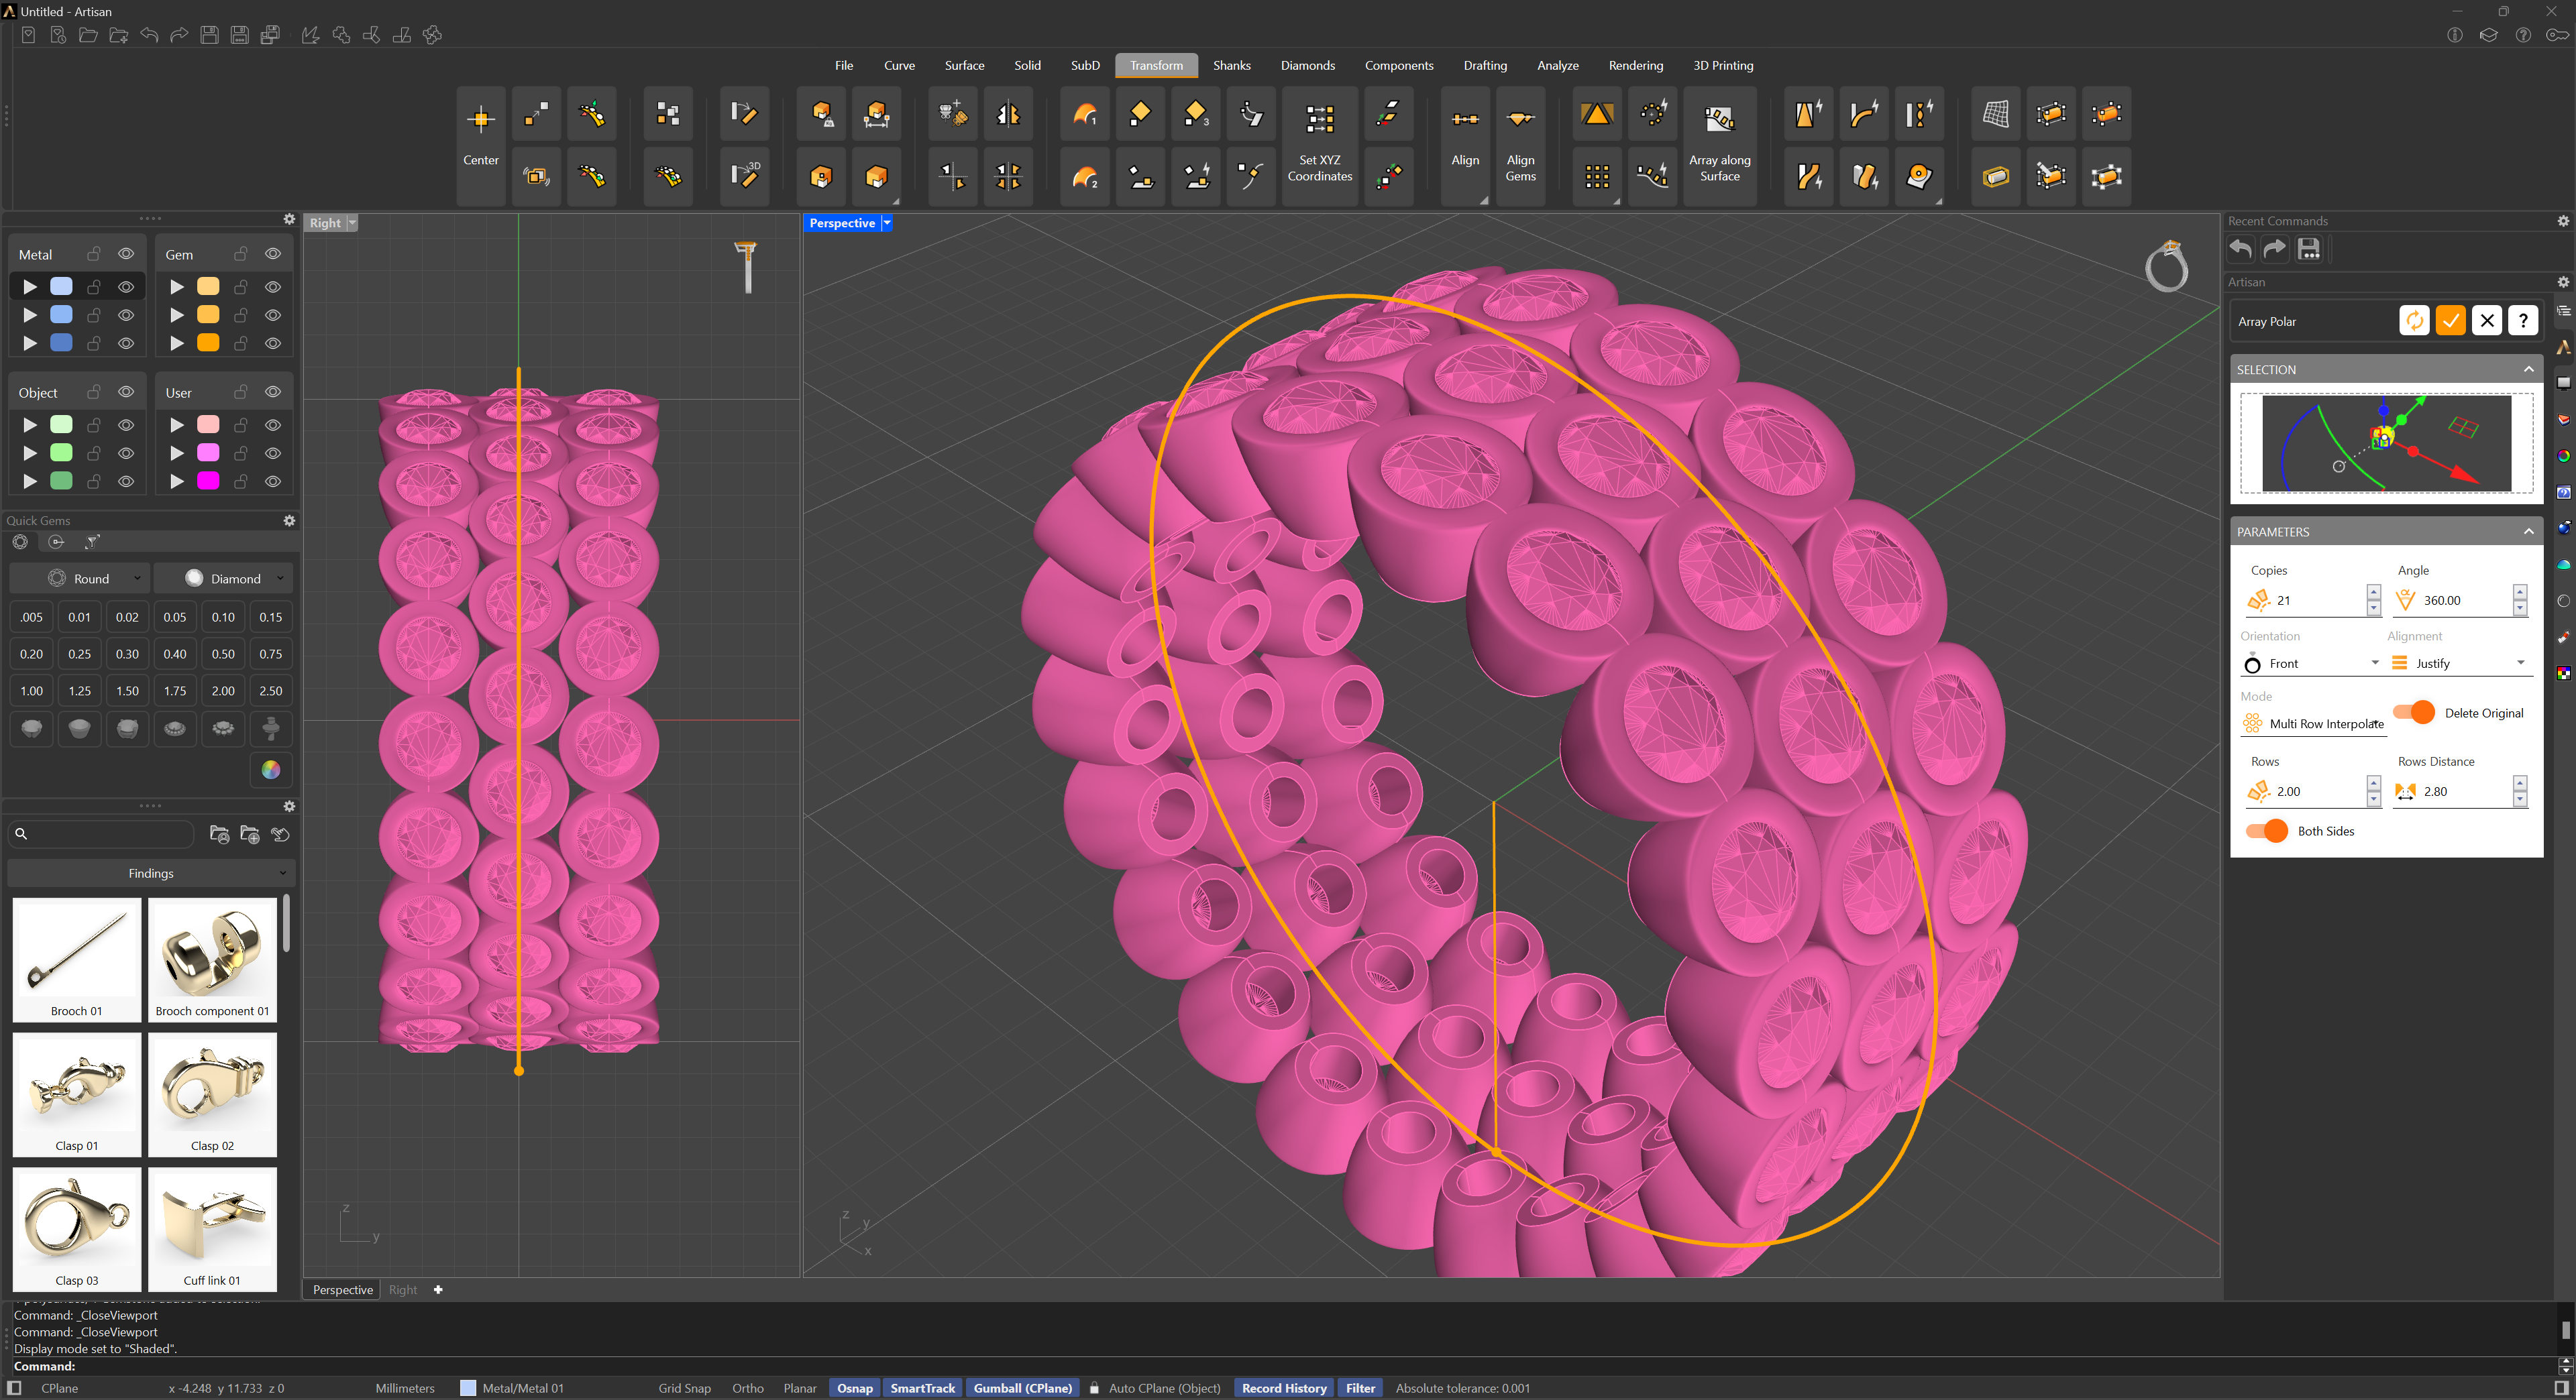The width and height of the screenshot is (2576, 1400).
Task: Collapse the PARAMETERS section
Action: (x=2528, y=530)
